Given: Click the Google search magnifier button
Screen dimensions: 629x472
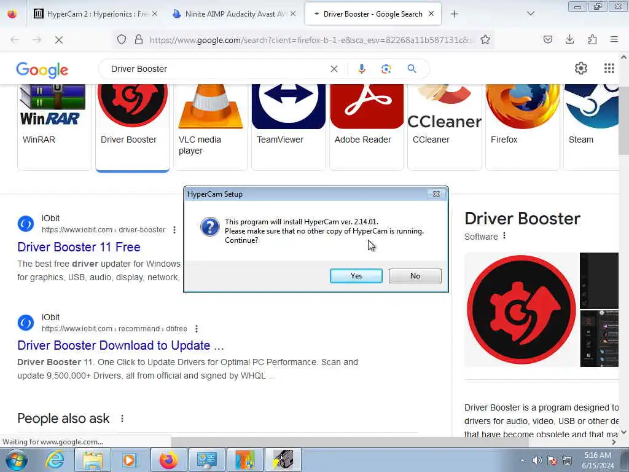Looking at the screenshot, I should click(x=412, y=69).
